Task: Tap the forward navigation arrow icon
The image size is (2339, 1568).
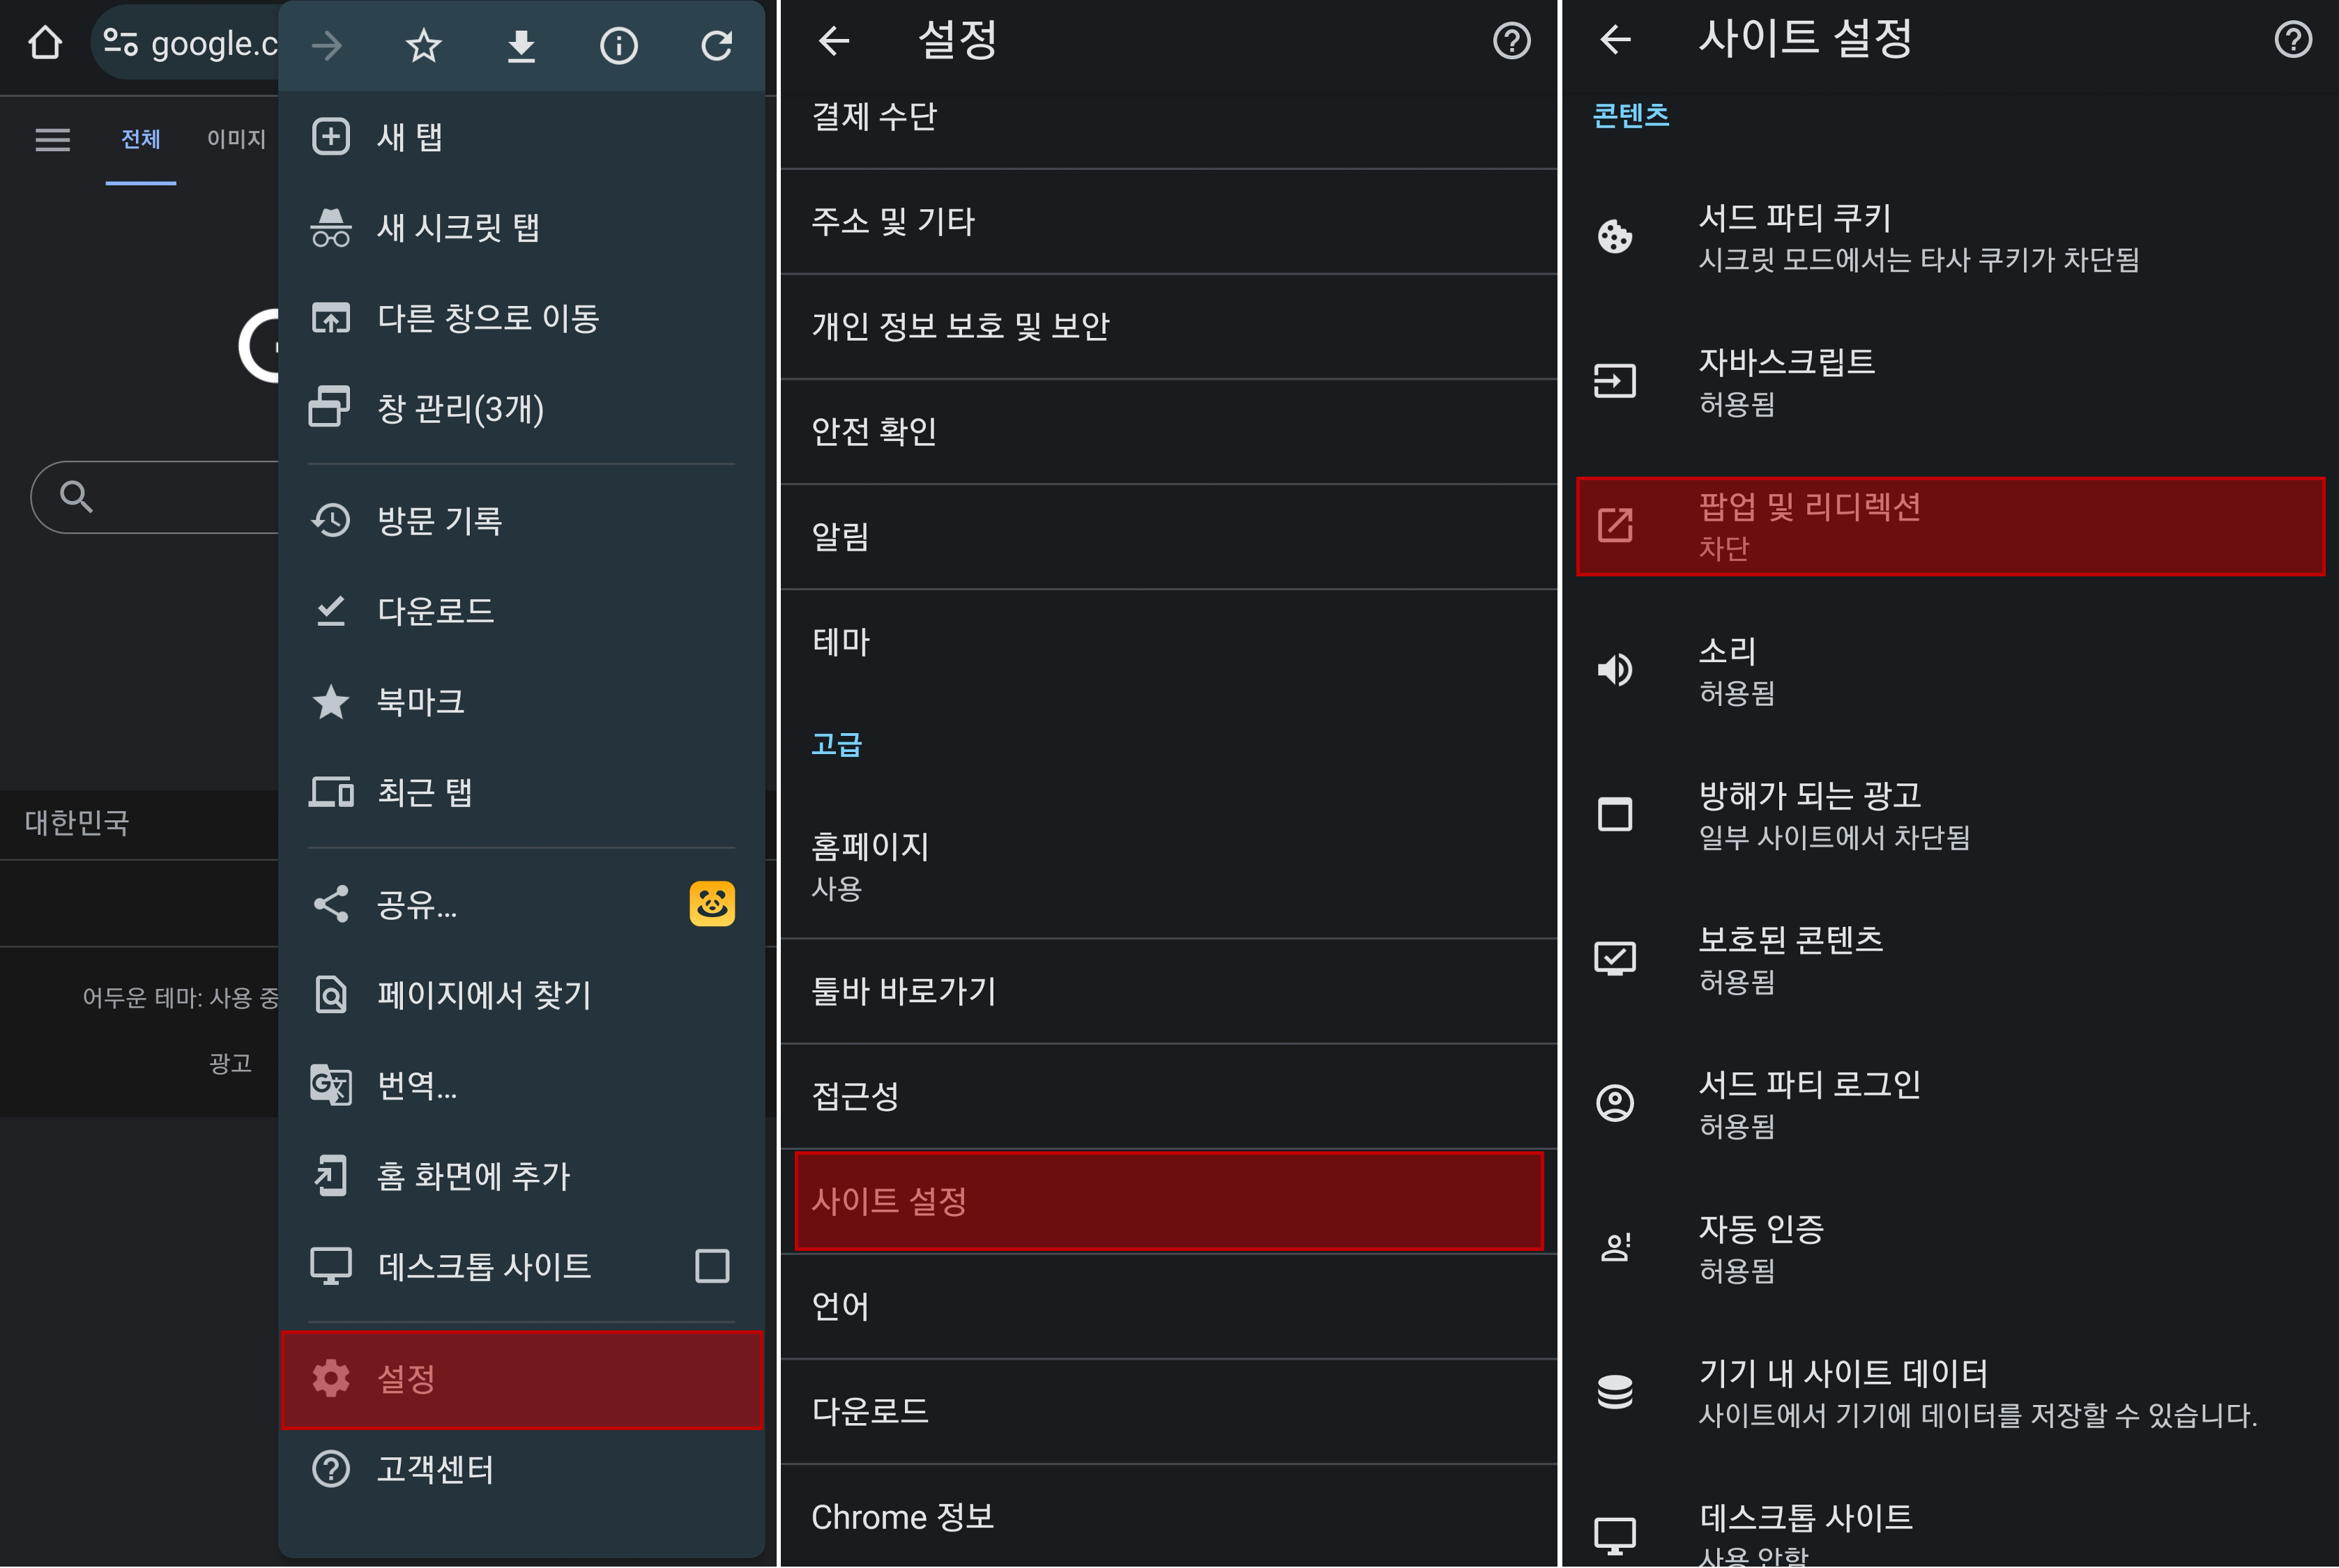Action: pyautogui.click(x=327, y=45)
